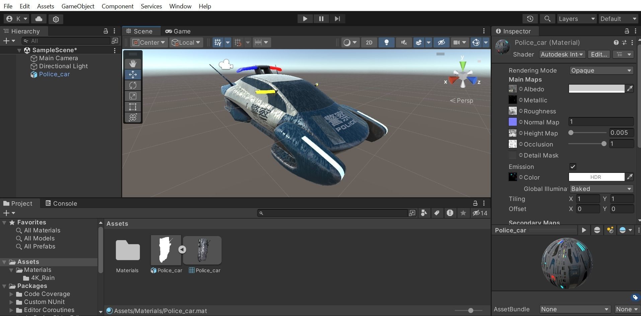Toggle the grid visibility button
This screenshot has width=641, height=316.
218,42
